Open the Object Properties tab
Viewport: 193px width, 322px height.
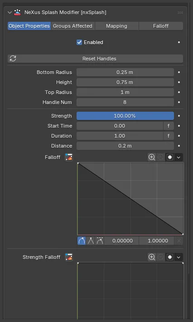(29, 26)
